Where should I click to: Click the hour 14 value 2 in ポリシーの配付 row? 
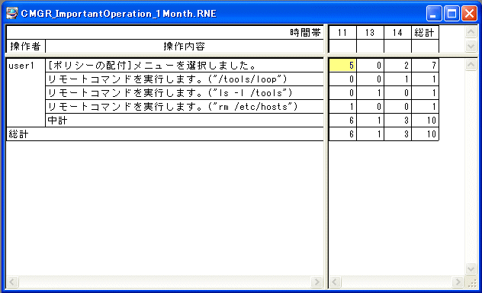coord(397,65)
